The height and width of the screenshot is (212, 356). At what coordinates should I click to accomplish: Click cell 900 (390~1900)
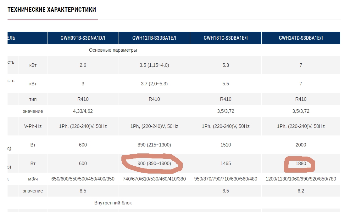pos(154,163)
